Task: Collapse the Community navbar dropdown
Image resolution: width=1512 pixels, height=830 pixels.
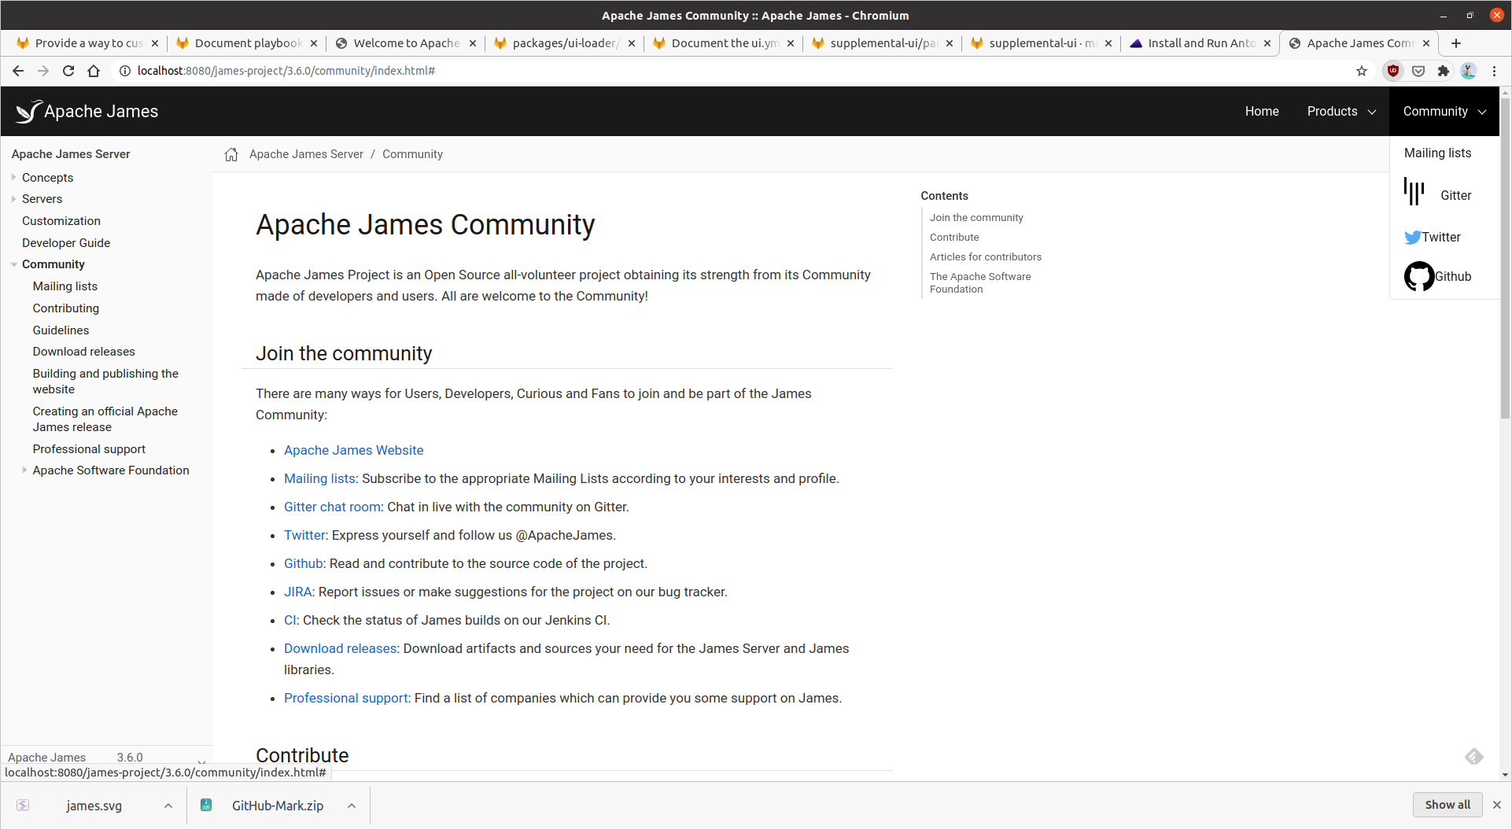Action: point(1444,111)
